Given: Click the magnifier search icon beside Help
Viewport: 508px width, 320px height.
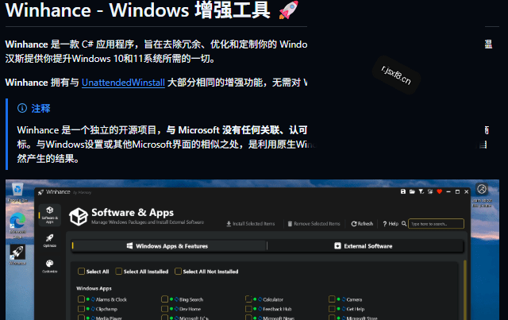Looking at the screenshot, I should [x=404, y=224].
